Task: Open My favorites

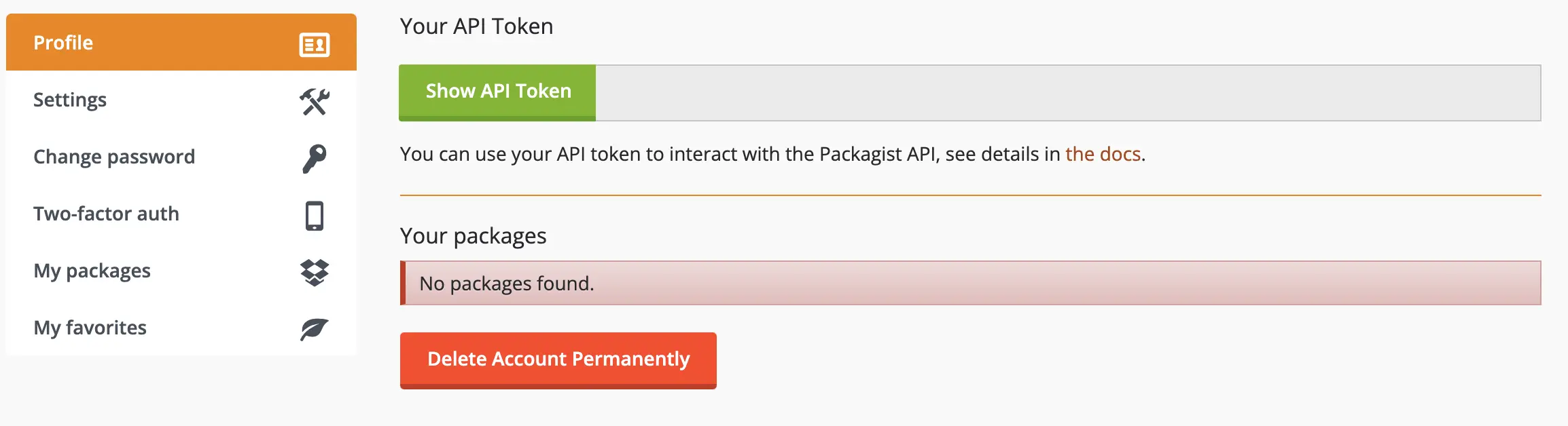Action: pyautogui.click(x=89, y=328)
